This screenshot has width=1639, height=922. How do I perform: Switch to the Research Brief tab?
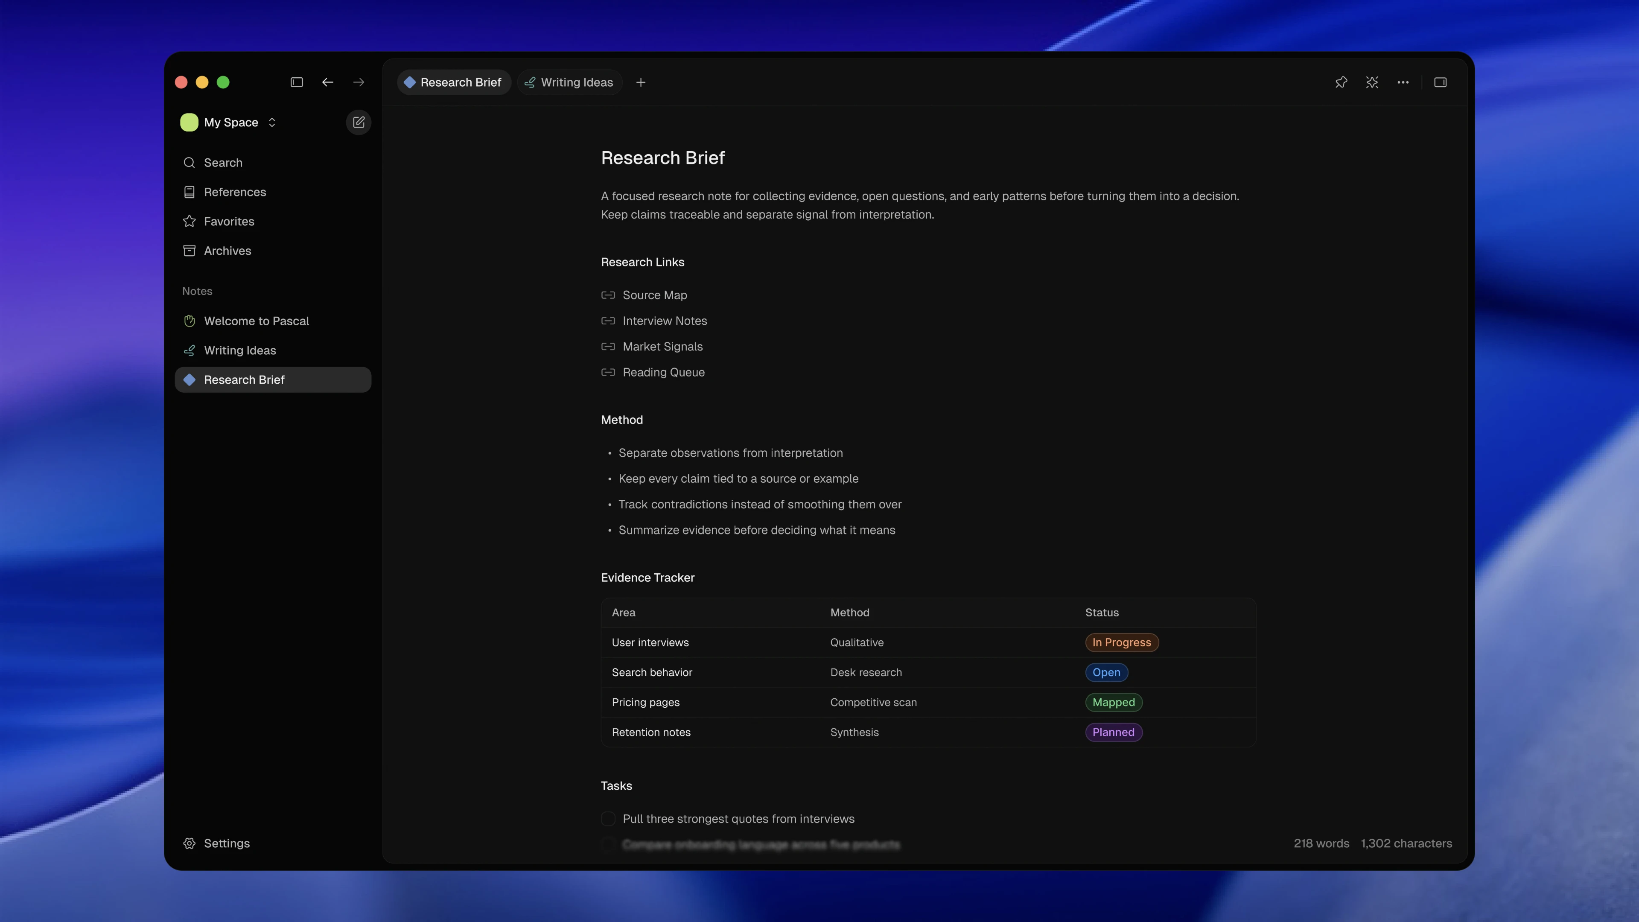coord(454,82)
